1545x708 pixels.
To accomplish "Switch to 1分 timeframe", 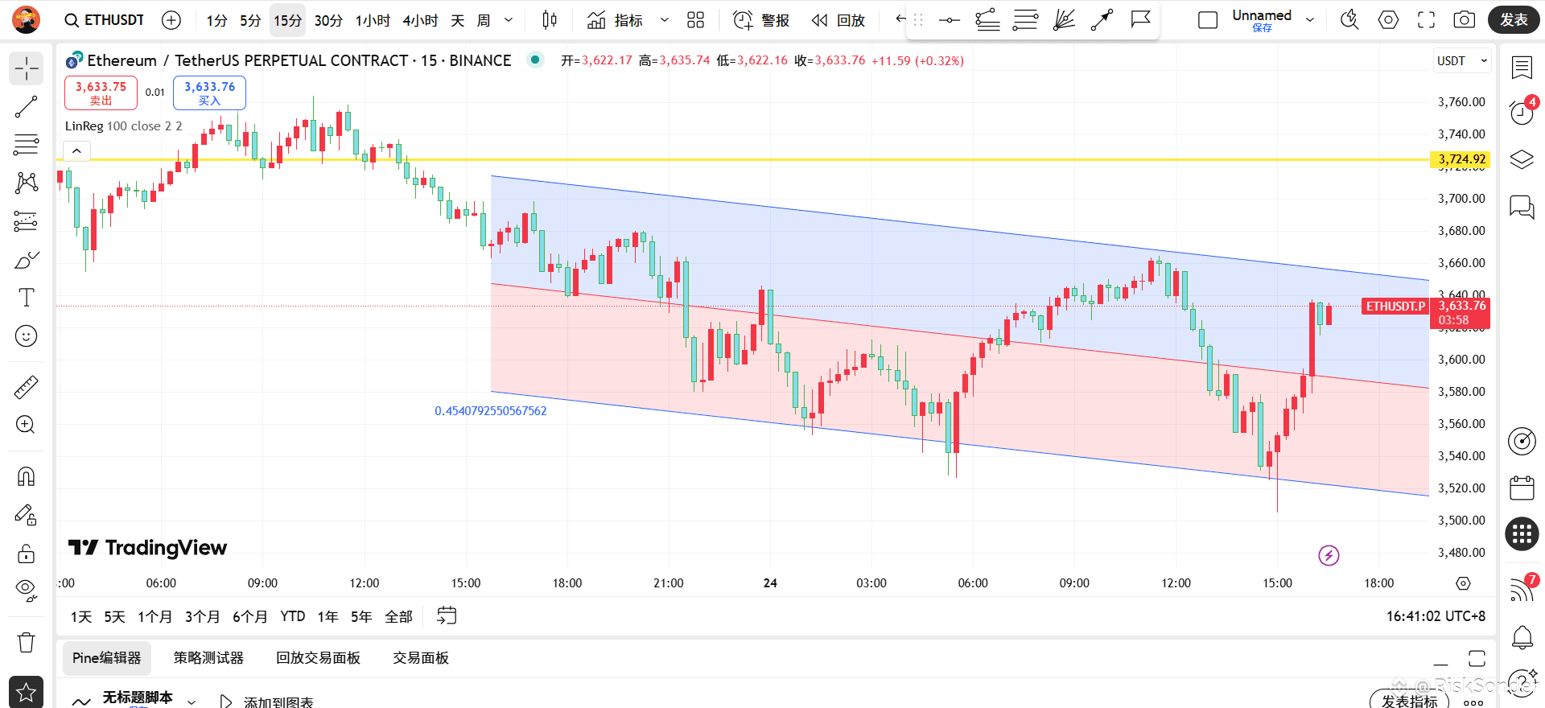I will (x=216, y=20).
